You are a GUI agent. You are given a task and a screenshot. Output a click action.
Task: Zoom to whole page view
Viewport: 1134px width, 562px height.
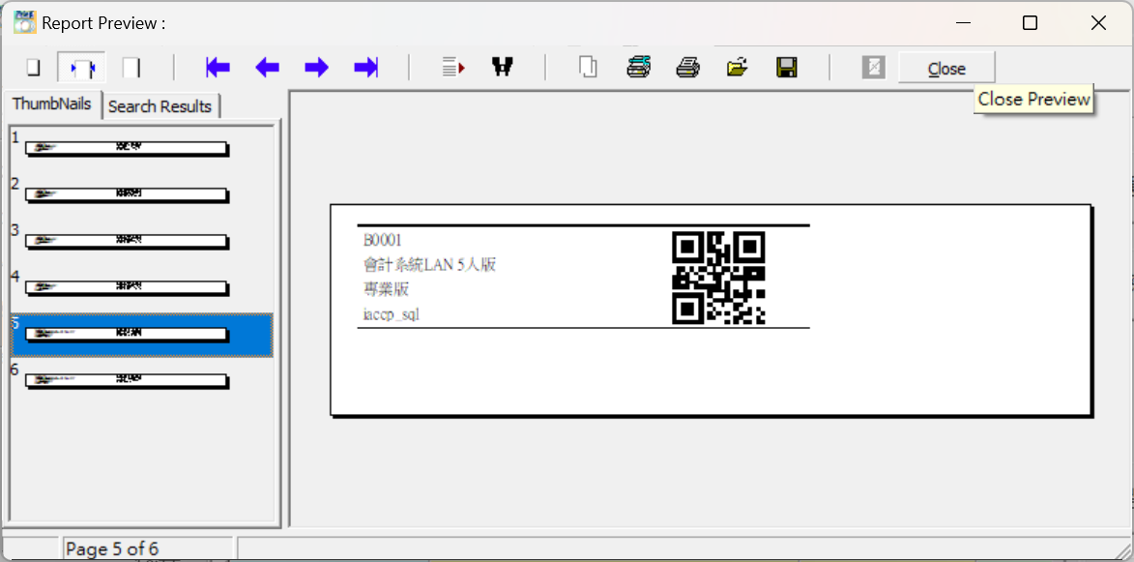(x=33, y=68)
